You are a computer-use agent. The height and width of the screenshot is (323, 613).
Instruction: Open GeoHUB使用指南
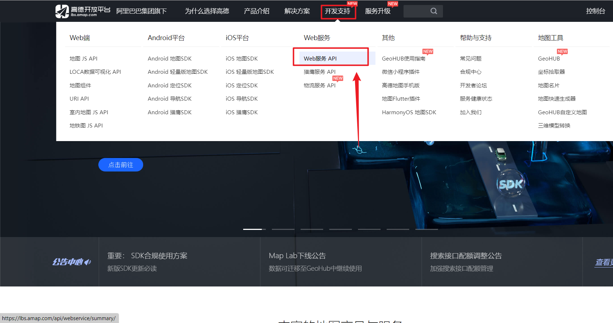pyautogui.click(x=404, y=58)
